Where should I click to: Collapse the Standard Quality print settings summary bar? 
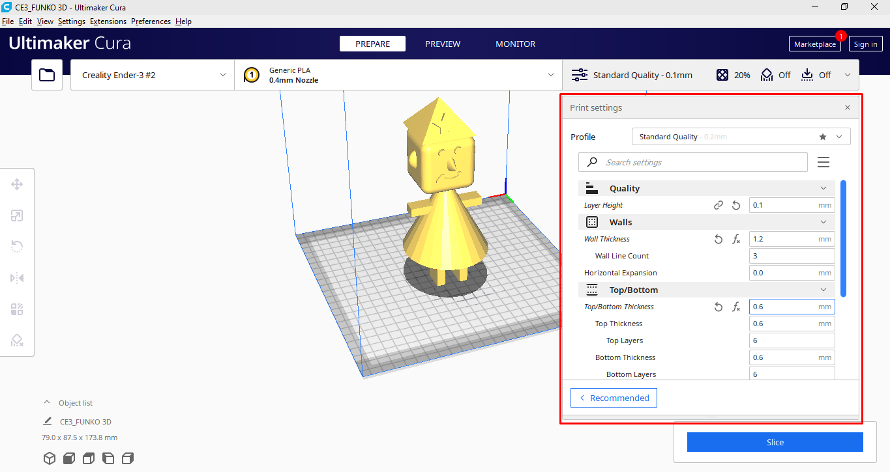[711, 75]
